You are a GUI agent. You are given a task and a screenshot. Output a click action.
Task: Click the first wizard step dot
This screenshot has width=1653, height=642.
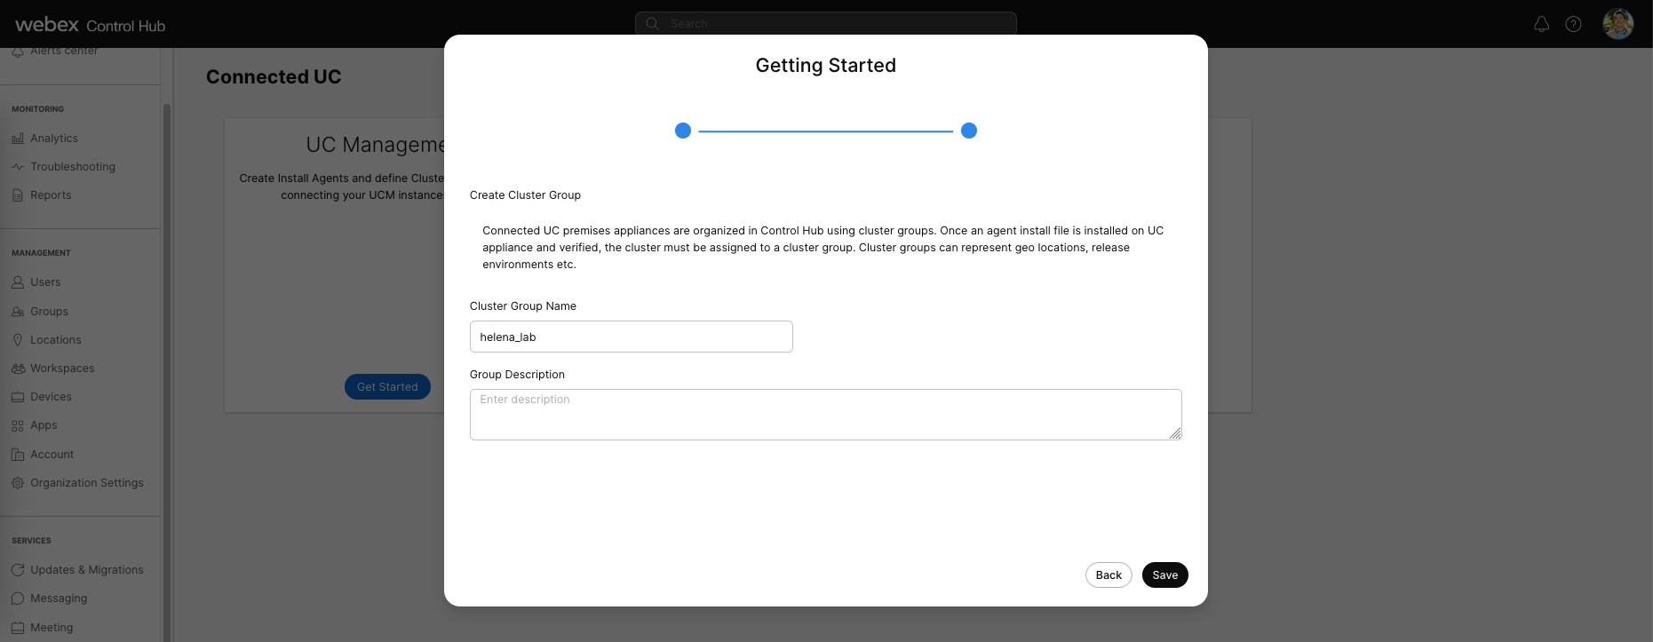coord(683,131)
